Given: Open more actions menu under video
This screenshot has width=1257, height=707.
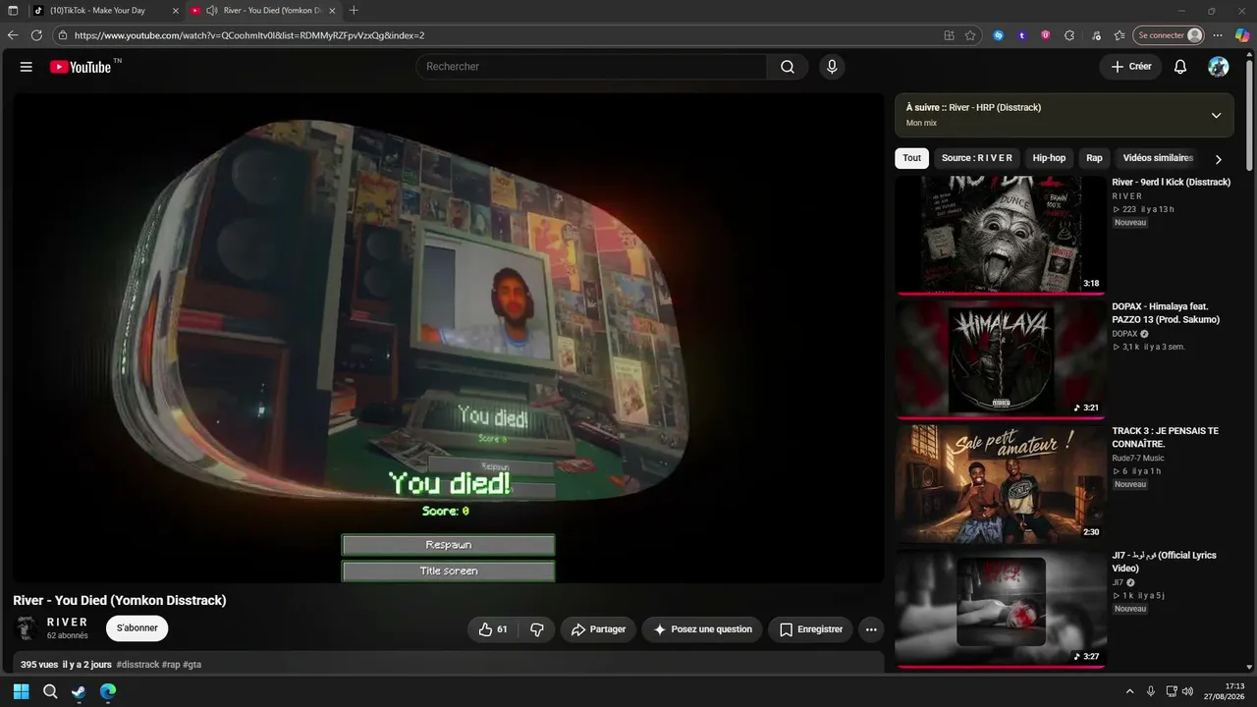Looking at the screenshot, I should [x=871, y=629].
